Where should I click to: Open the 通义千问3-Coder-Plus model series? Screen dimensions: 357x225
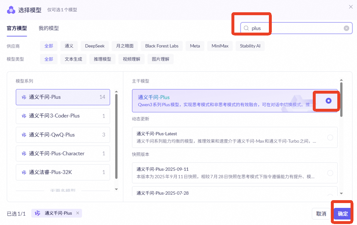63,116
